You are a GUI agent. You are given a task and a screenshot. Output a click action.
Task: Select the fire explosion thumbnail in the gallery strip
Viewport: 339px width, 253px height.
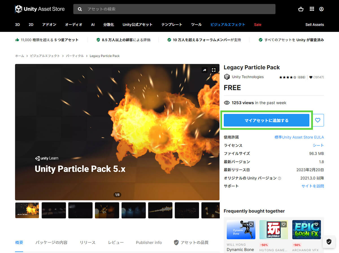pos(27,210)
